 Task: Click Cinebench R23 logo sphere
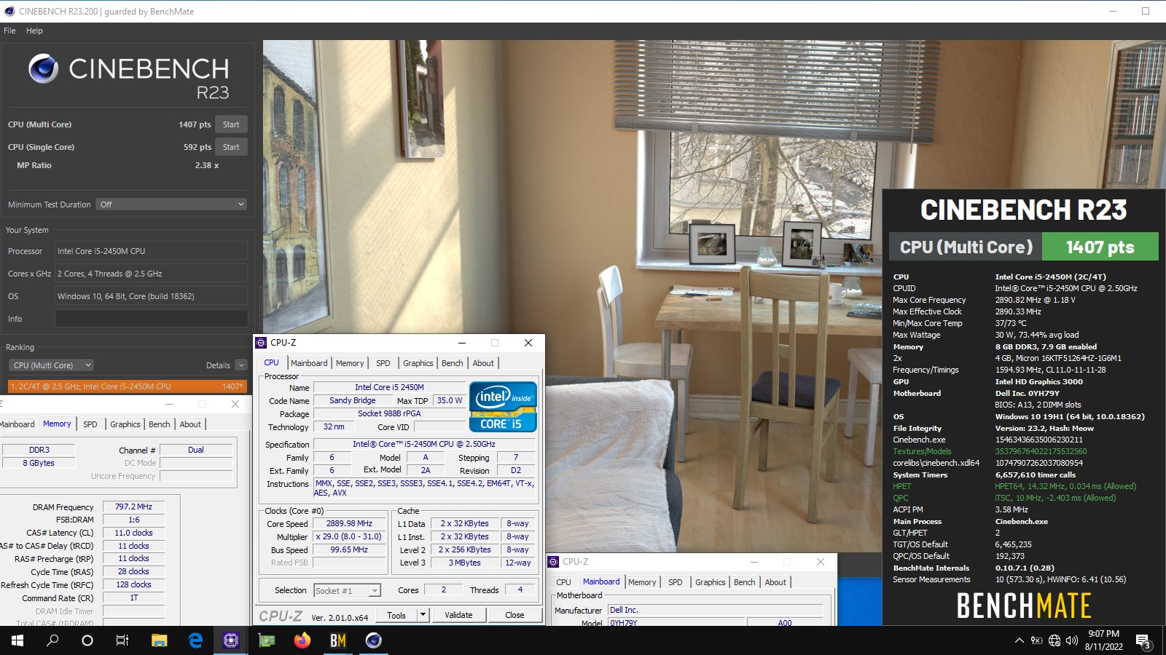point(43,68)
